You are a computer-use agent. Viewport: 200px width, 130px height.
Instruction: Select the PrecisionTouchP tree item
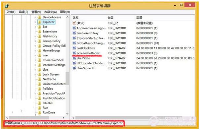(54, 93)
